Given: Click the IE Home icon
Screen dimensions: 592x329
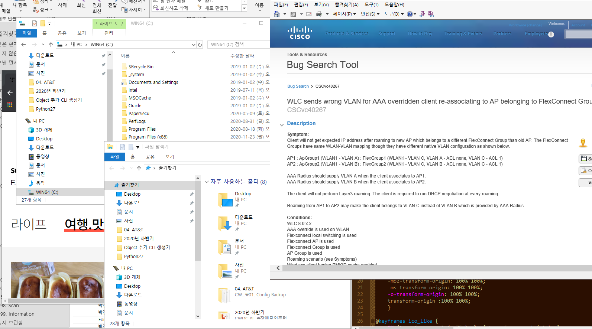Looking at the screenshot, I should (x=277, y=14).
